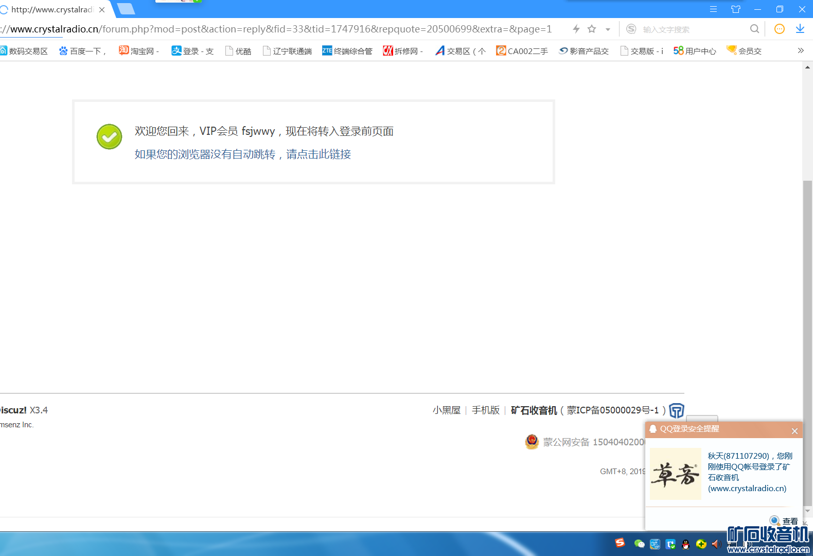The width and height of the screenshot is (813, 556).
Task: Click the calligraphy avatar thumbnail in QQ popup
Action: pyautogui.click(x=676, y=474)
